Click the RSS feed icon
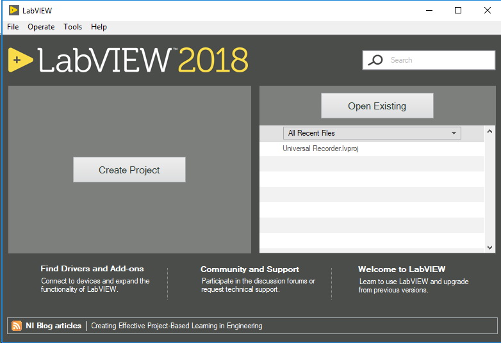The height and width of the screenshot is (343, 501). coord(16,326)
